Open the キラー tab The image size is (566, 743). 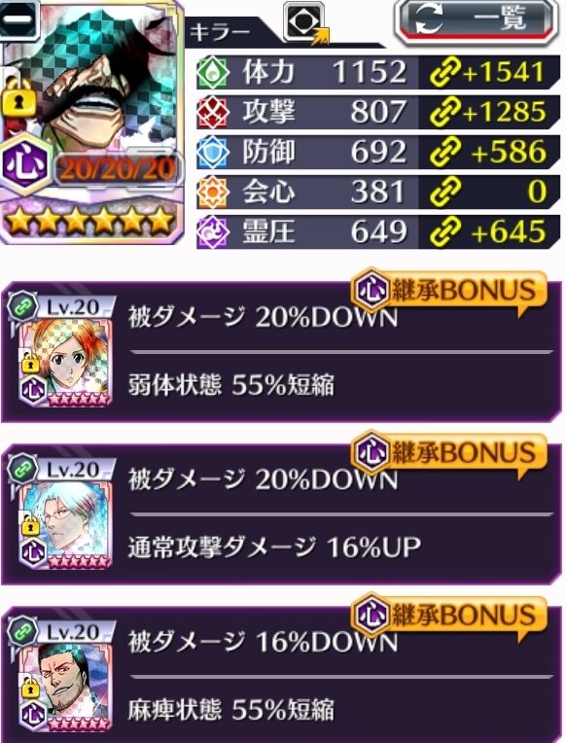coord(220,33)
